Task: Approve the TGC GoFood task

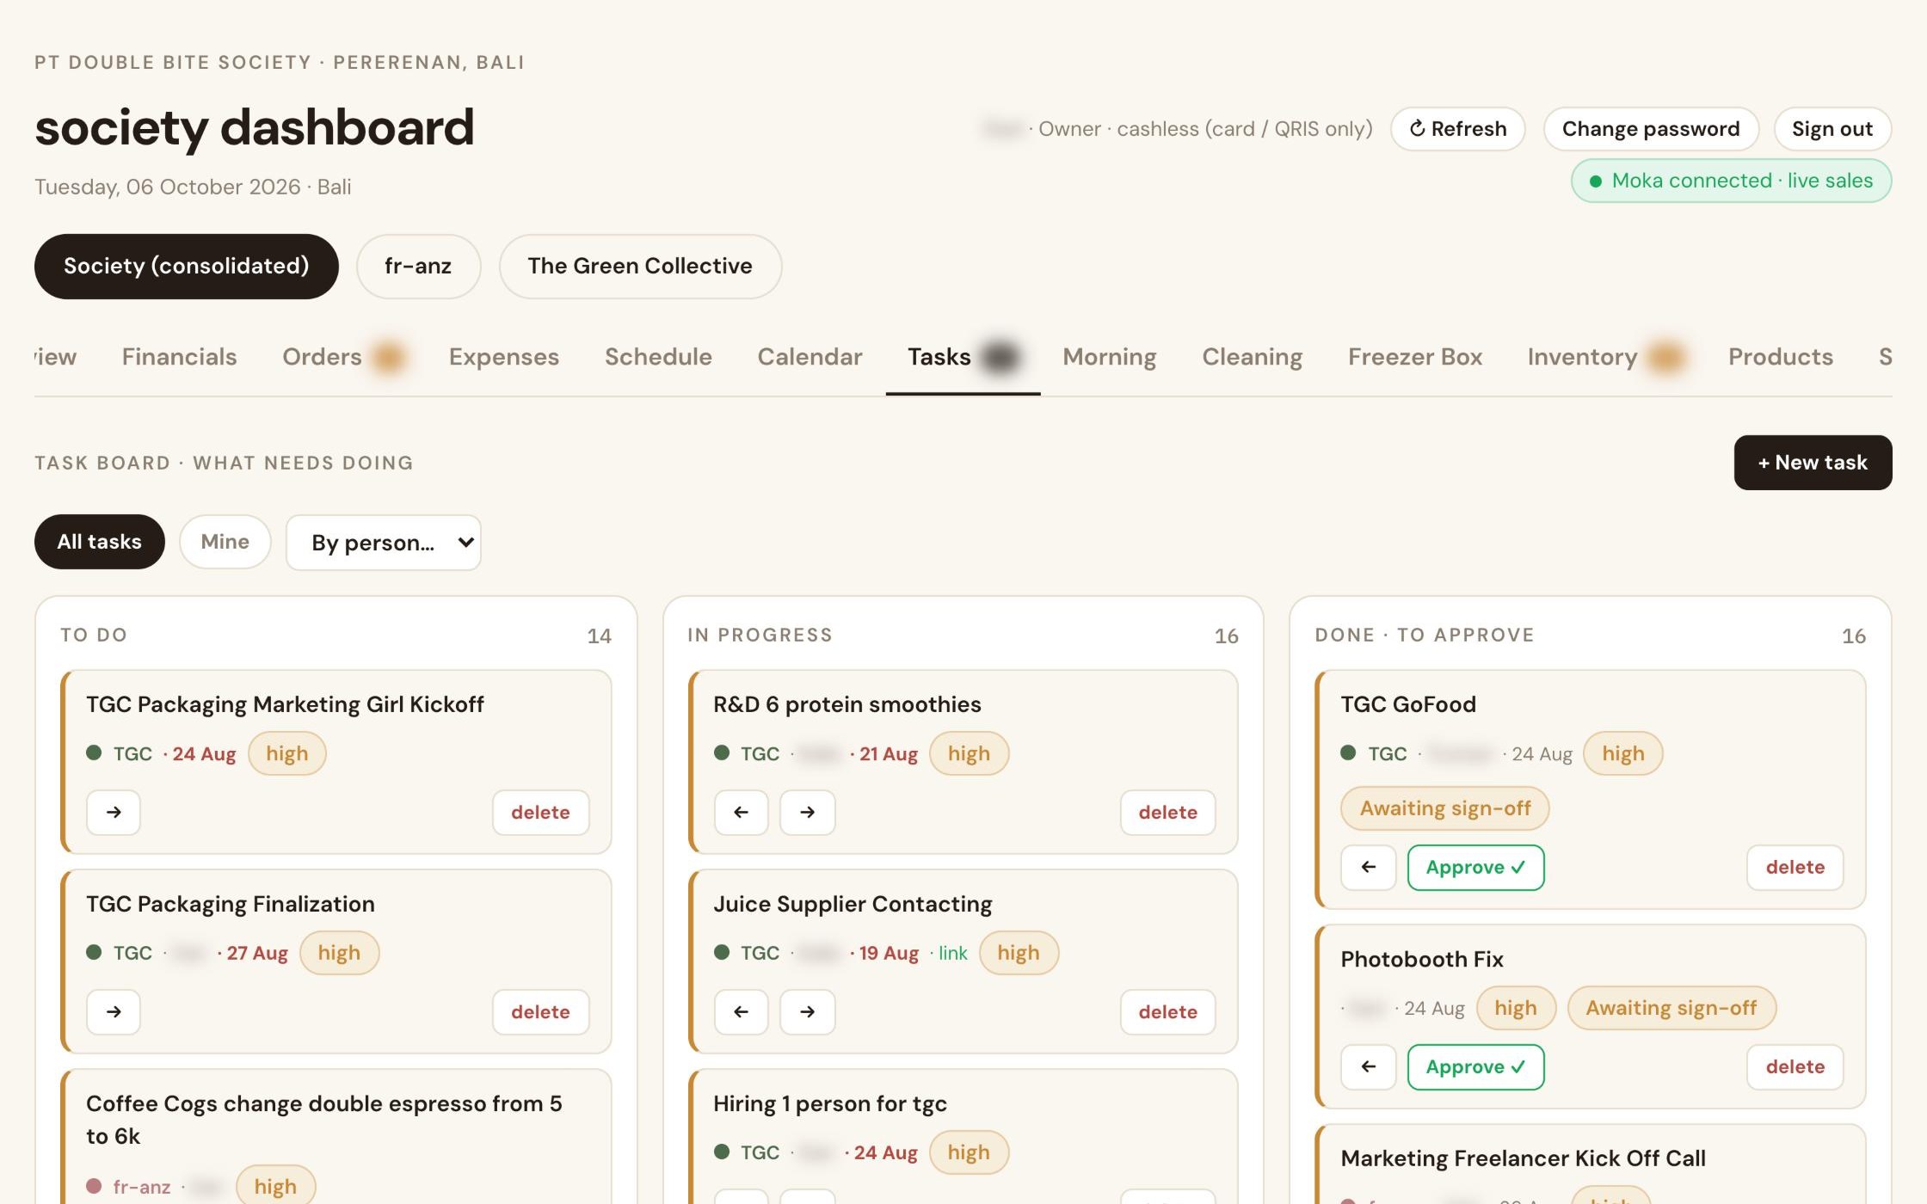Action: pos(1475,867)
